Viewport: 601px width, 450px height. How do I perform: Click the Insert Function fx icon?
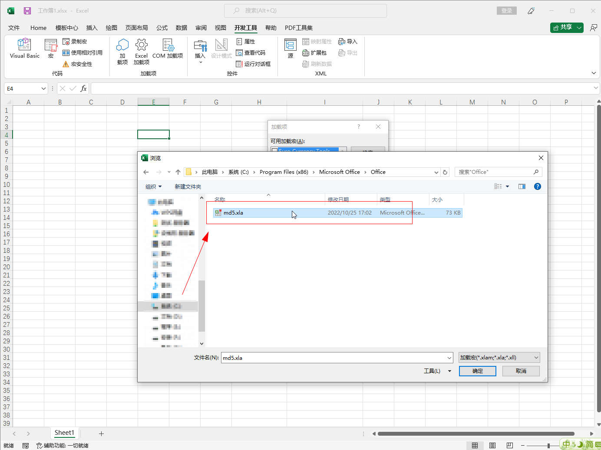click(x=83, y=88)
